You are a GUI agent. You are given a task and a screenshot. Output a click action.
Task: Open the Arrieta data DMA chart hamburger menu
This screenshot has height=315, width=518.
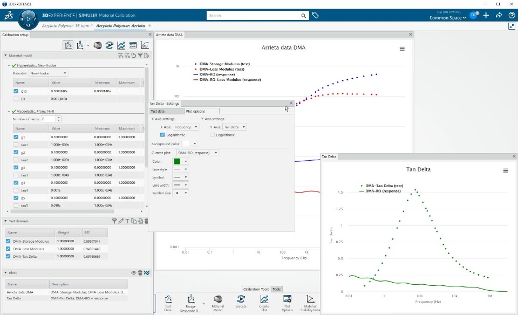402,49
